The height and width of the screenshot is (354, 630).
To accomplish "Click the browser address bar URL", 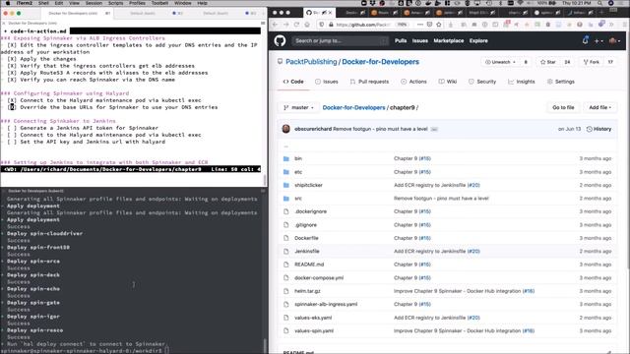I will click(363, 25).
